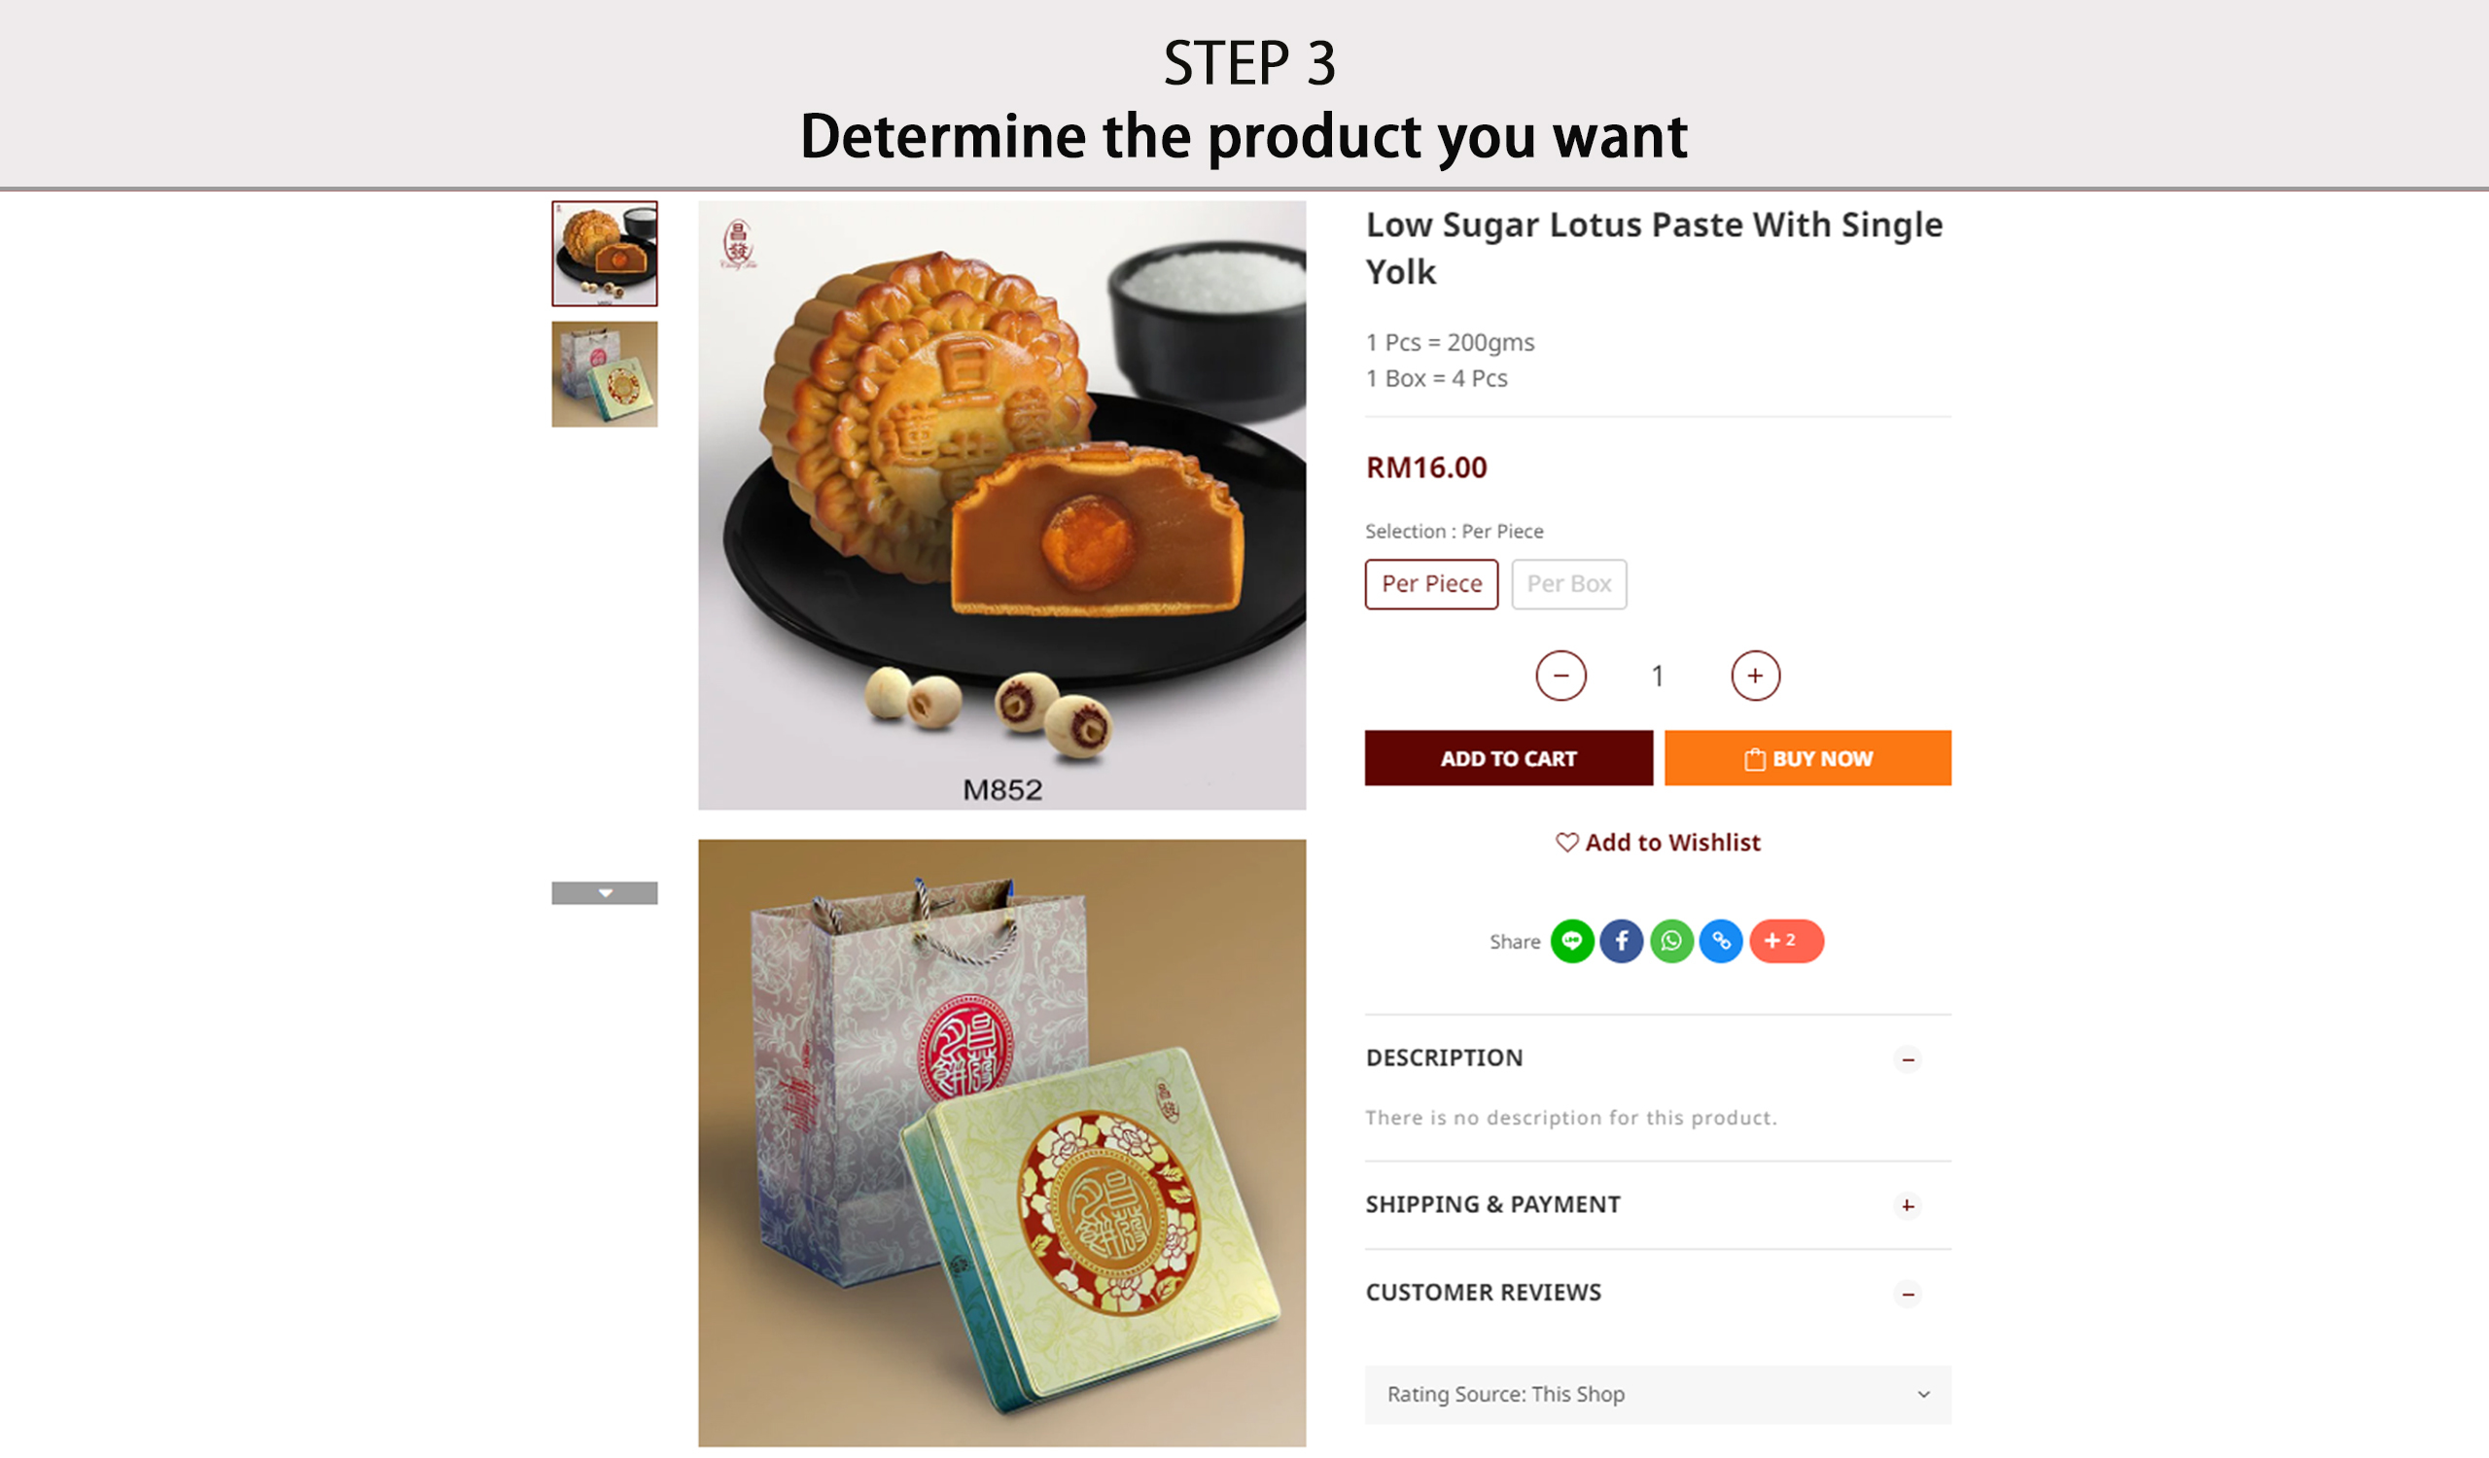Click the quantity number field
This screenshot has height=1458, width=2489.
pos(1658,676)
